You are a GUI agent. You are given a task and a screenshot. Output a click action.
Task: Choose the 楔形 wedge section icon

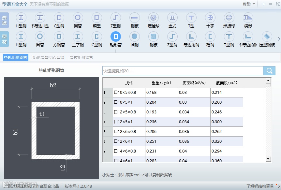248,20
